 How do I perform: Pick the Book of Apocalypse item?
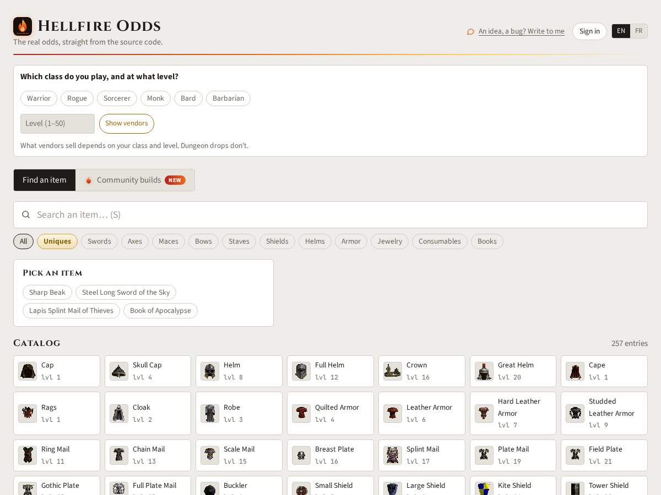(160, 311)
